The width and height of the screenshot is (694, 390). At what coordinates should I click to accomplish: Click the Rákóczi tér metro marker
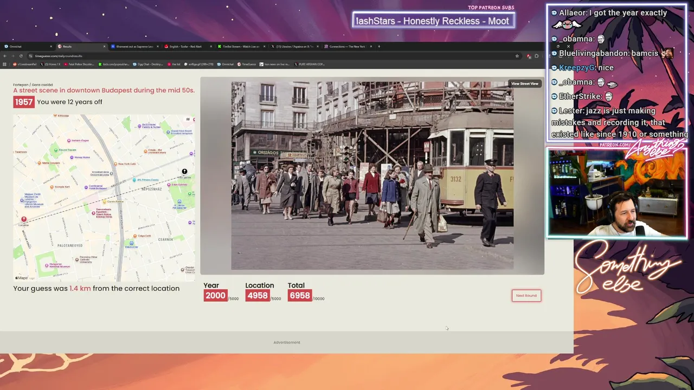click(131, 244)
